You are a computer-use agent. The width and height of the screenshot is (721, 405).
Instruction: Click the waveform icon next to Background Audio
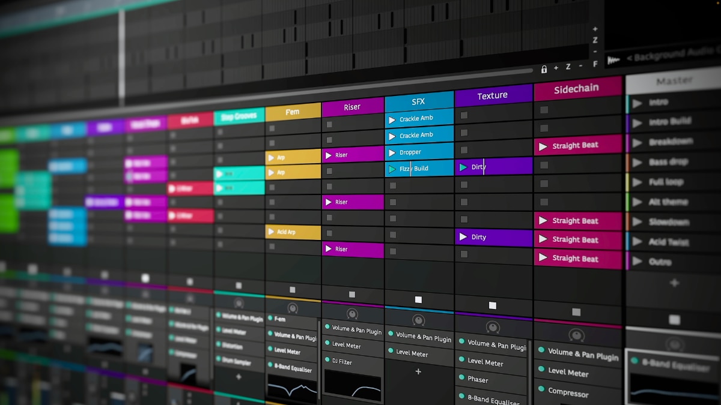click(613, 59)
